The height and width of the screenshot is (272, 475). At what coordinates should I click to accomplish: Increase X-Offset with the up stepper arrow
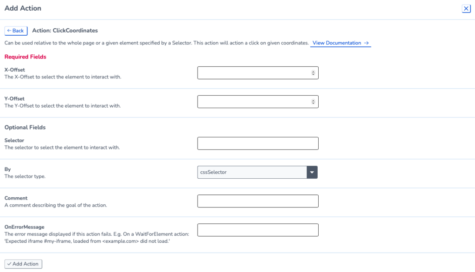313,71
